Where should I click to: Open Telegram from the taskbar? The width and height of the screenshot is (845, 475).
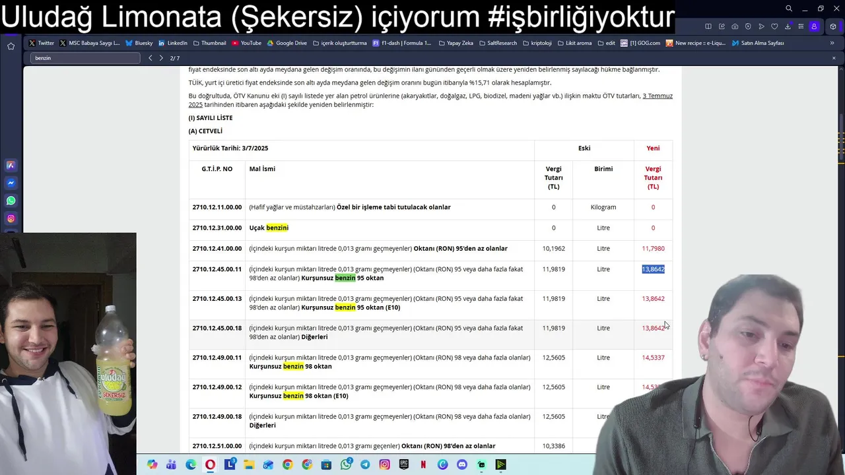pyautogui.click(x=365, y=464)
